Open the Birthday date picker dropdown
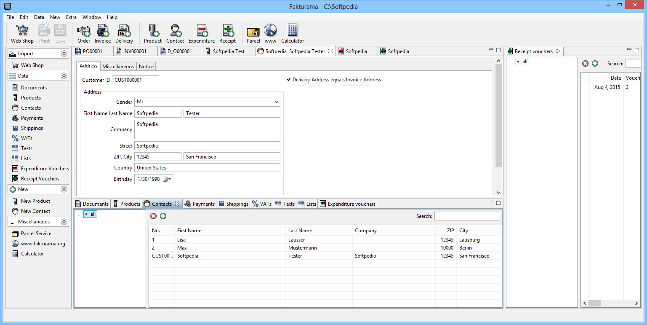The height and width of the screenshot is (325, 647). tap(170, 179)
